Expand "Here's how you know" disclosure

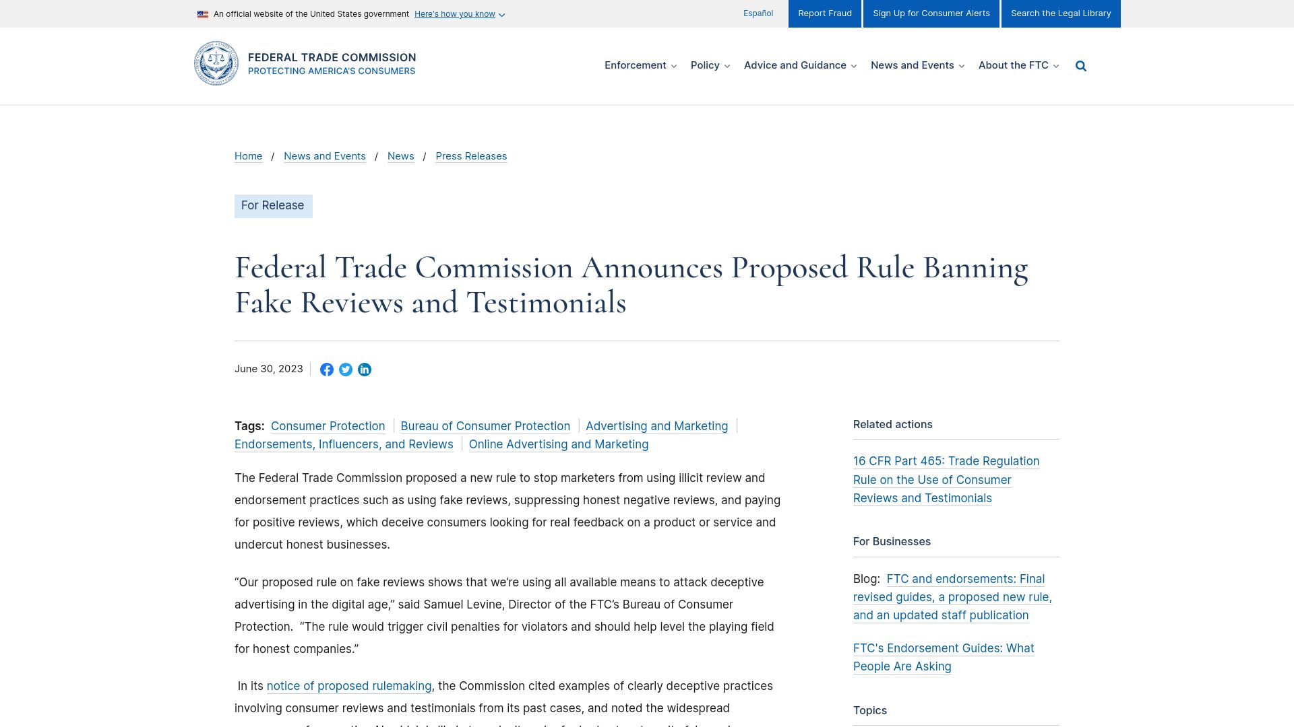click(x=460, y=14)
